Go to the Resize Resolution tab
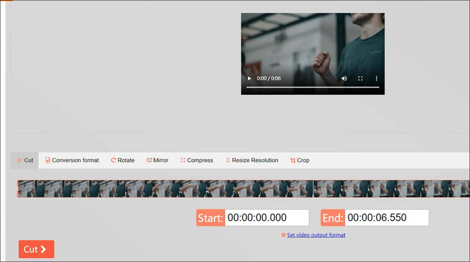Image resolution: width=470 pixels, height=262 pixels. click(252, 160)
